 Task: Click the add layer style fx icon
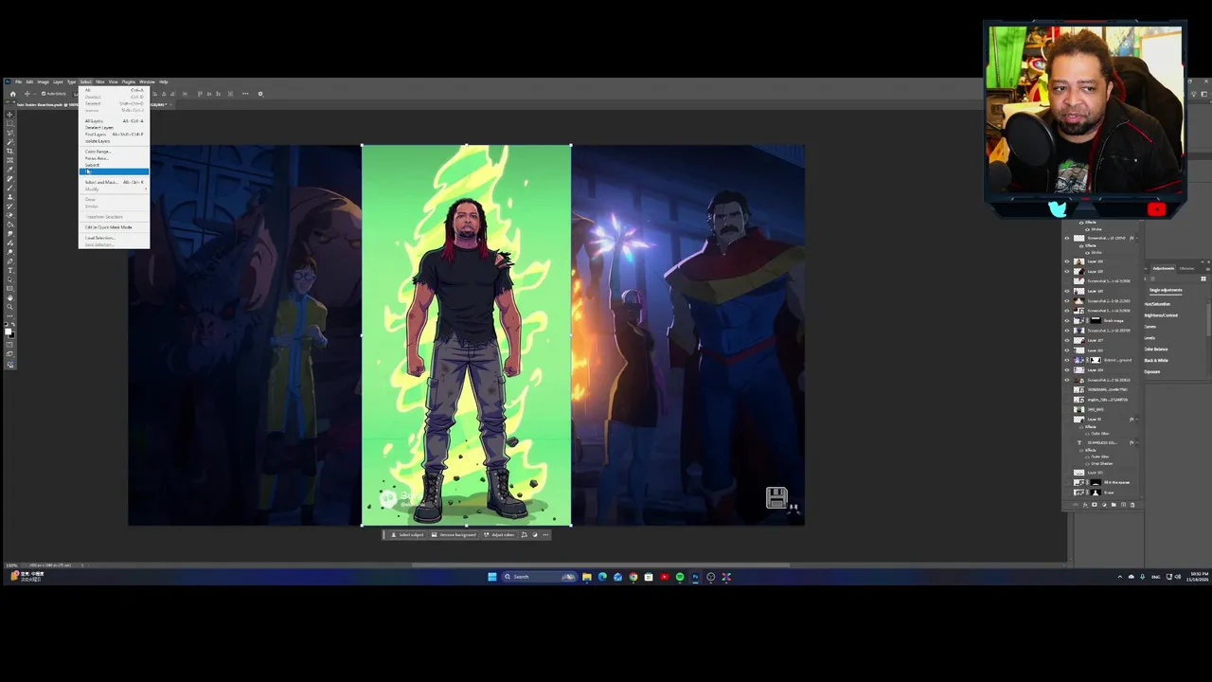[1085, 504]
